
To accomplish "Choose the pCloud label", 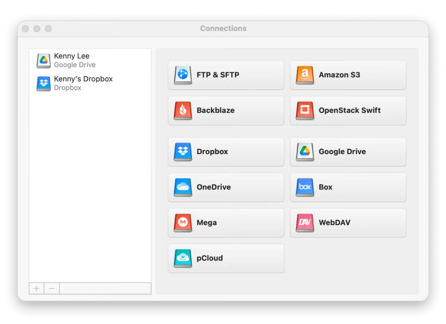I will [210, 258].
